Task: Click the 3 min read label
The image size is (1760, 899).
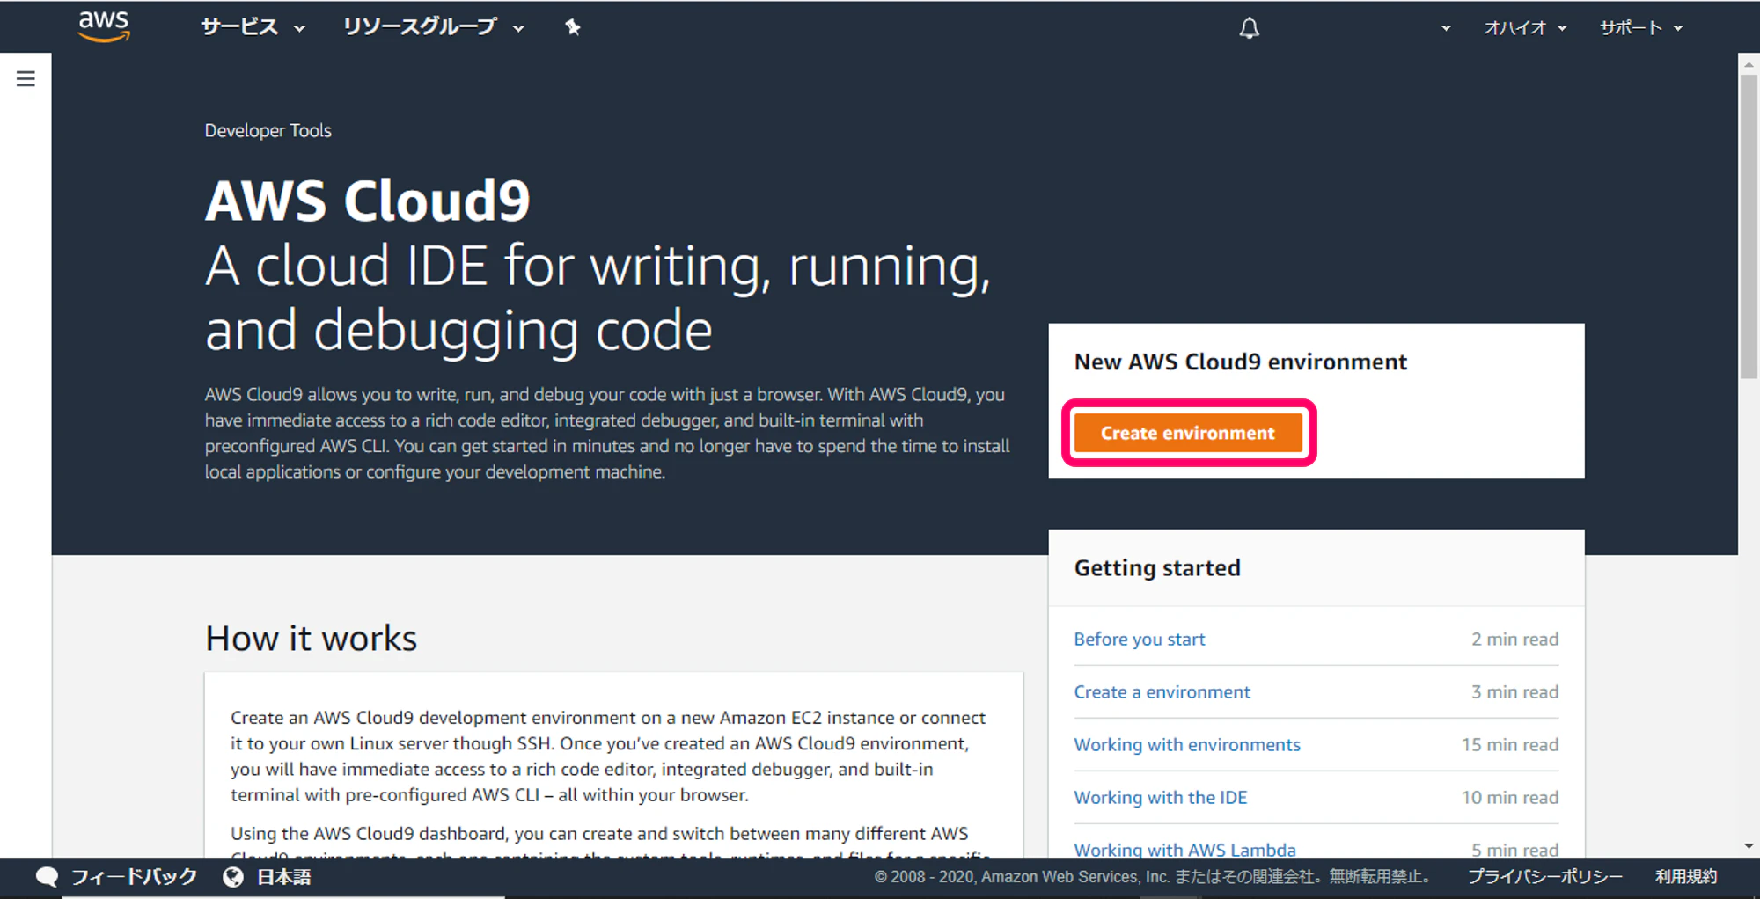Action: pos(1514,692)
